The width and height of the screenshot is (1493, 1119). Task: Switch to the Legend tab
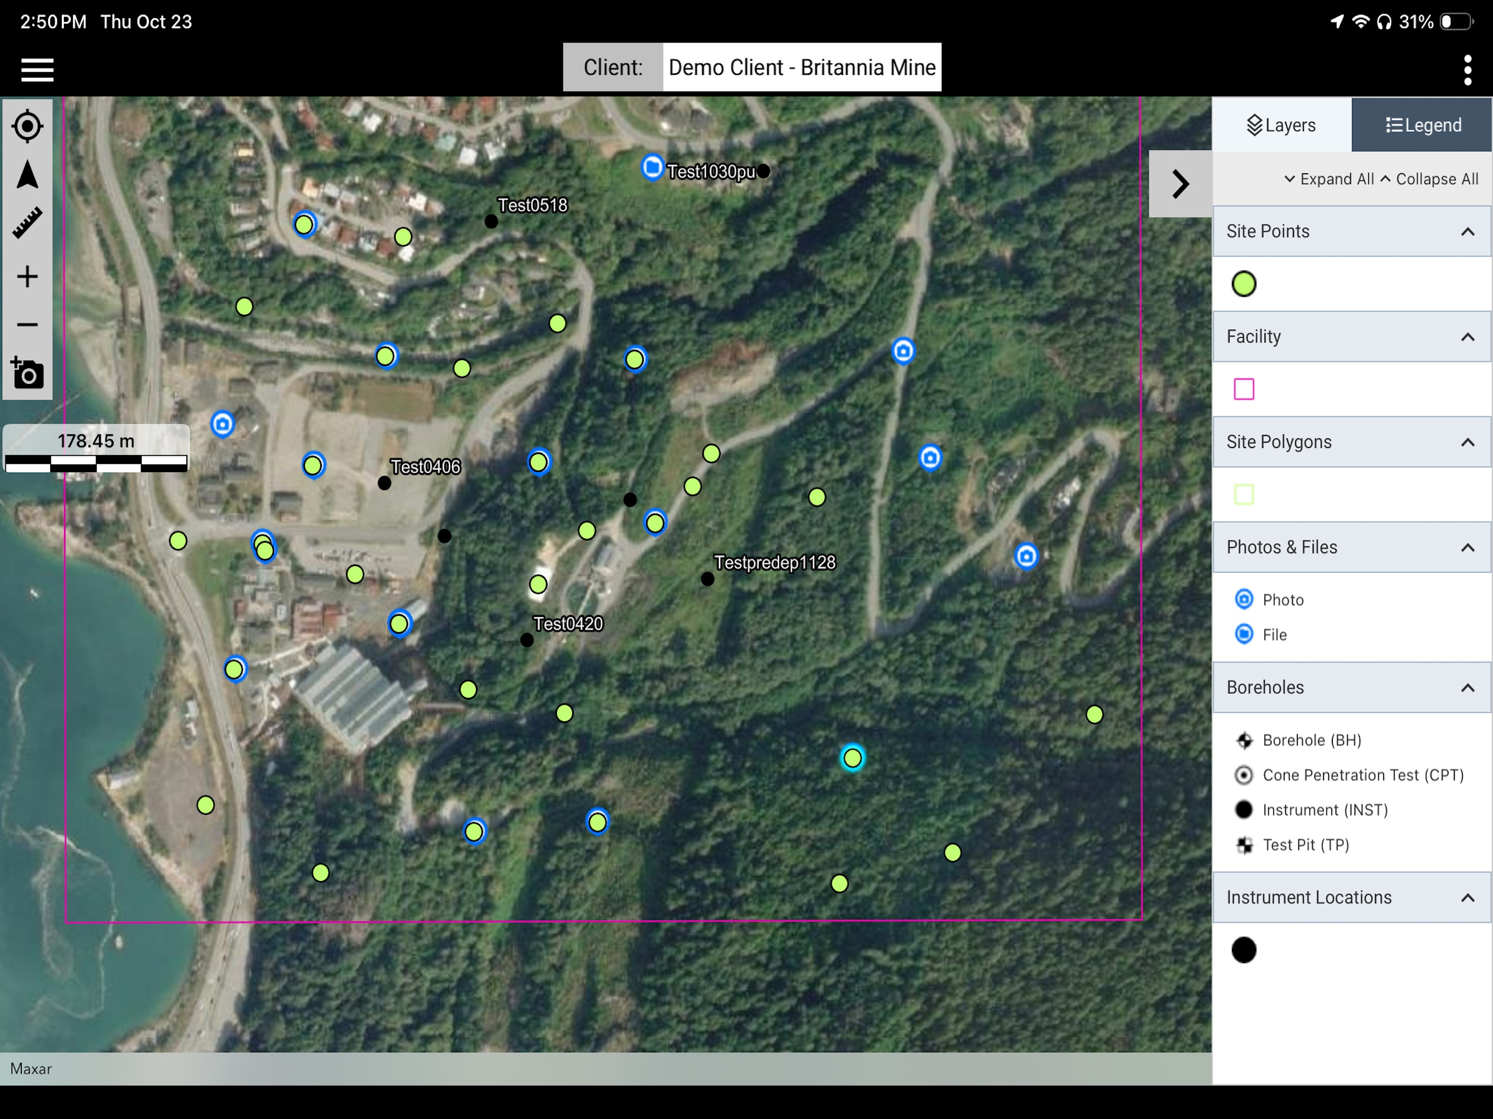1422,125
